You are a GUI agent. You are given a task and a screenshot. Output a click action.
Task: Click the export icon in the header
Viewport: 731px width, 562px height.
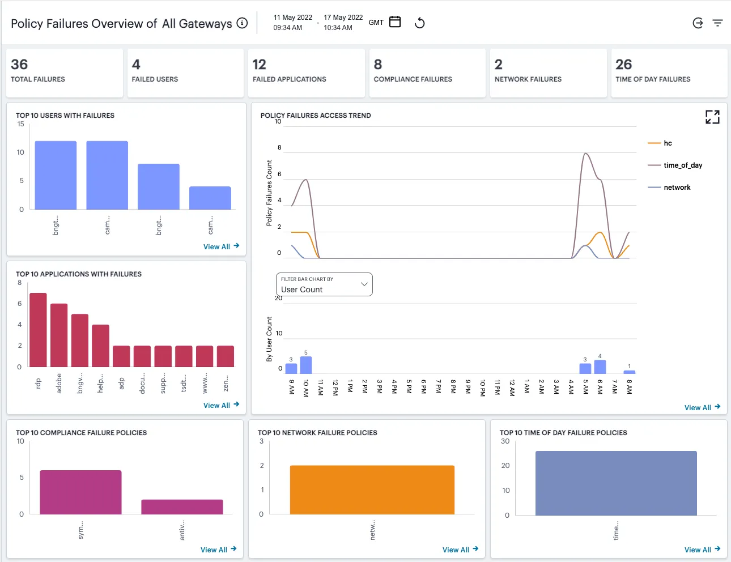point(698,23)
